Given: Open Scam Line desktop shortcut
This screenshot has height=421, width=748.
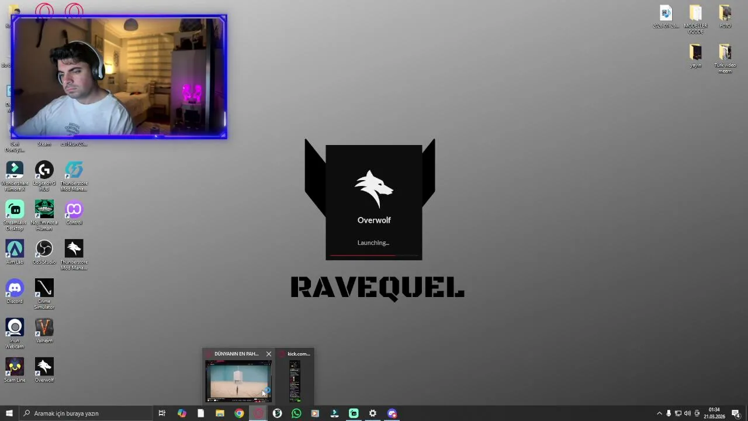Looking at the screenshot, I should 15,370.
